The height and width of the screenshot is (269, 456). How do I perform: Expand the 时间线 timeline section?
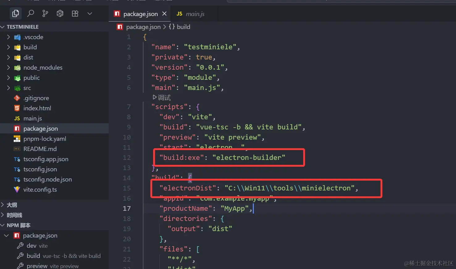14,215
